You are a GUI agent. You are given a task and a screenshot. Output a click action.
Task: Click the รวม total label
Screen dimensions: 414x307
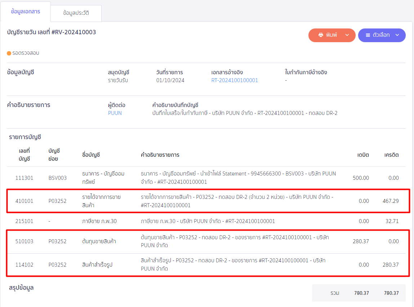pos(335,293)
